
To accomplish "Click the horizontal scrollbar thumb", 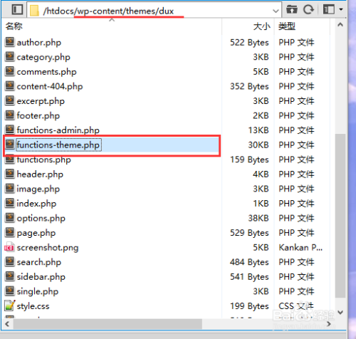I will coord(108,324).
